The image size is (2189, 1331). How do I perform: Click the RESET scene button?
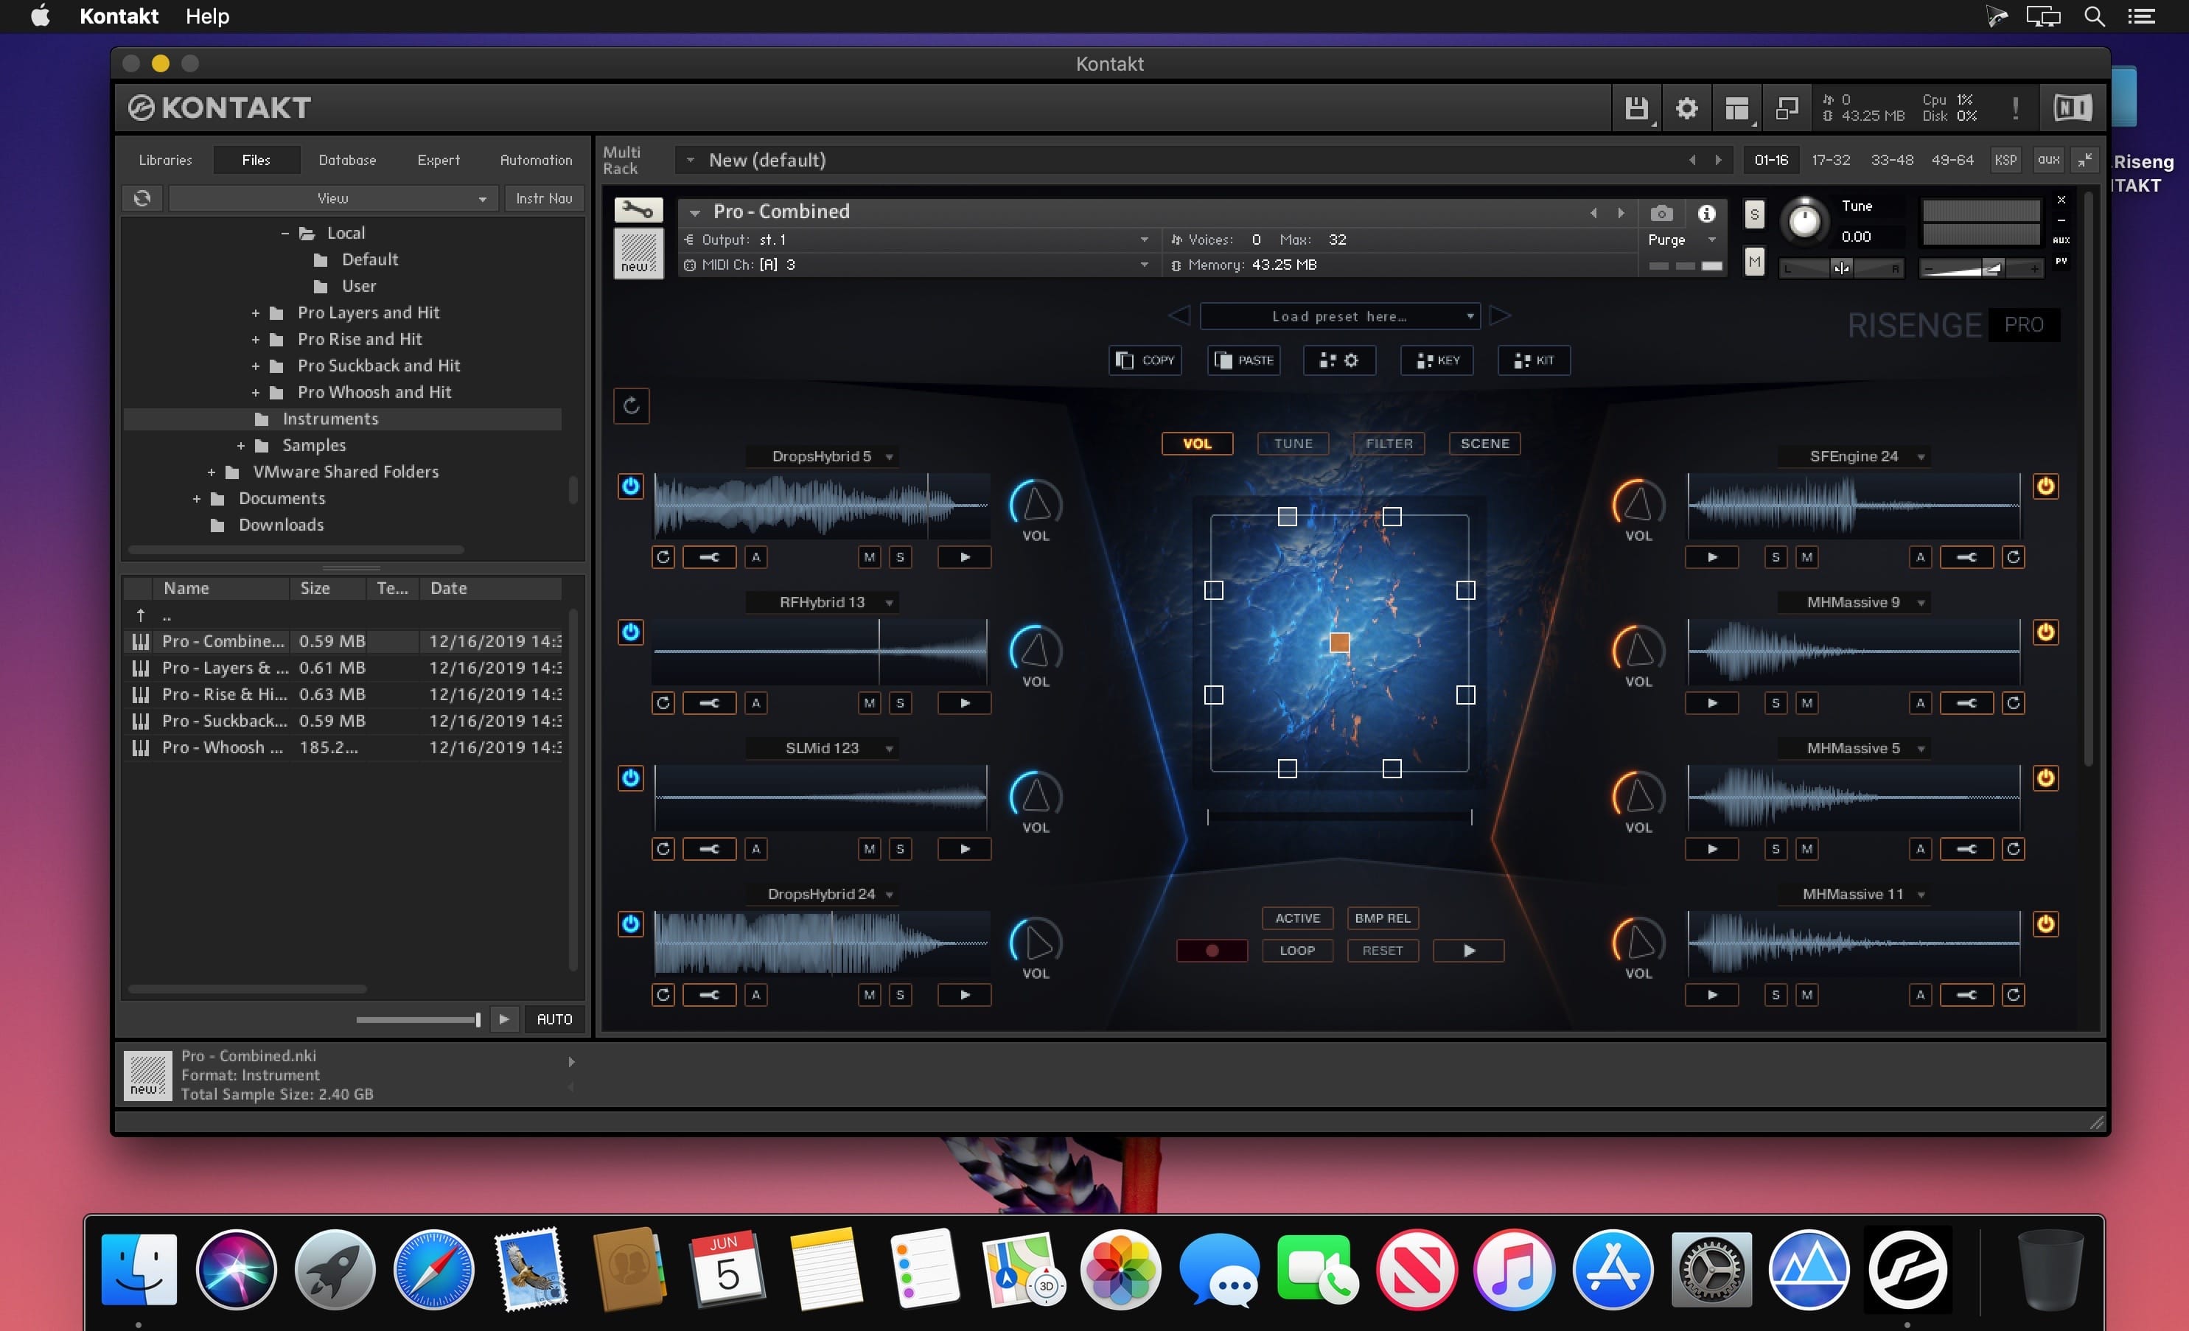pyautogui.click(x=1383, y=951)
